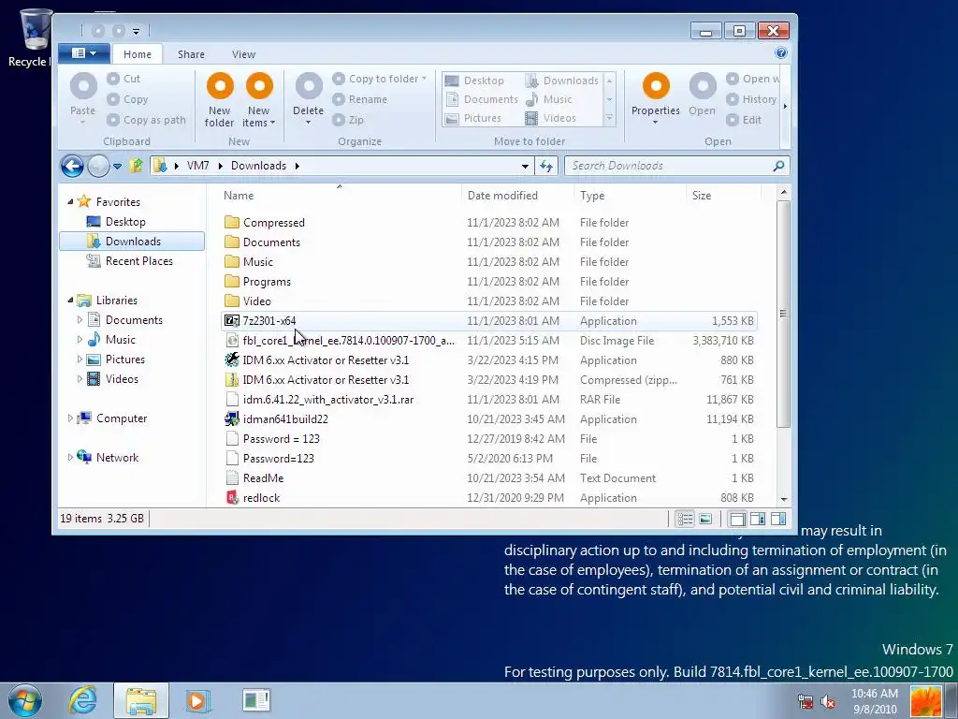Viewport: 958px width, 719px height.
Task: Toggle the navigation pane icon in status bar
Action: [737, 519]
